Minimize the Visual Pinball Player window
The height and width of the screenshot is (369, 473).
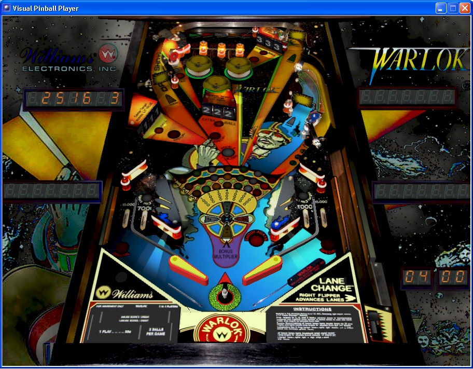tap(441, 8)
